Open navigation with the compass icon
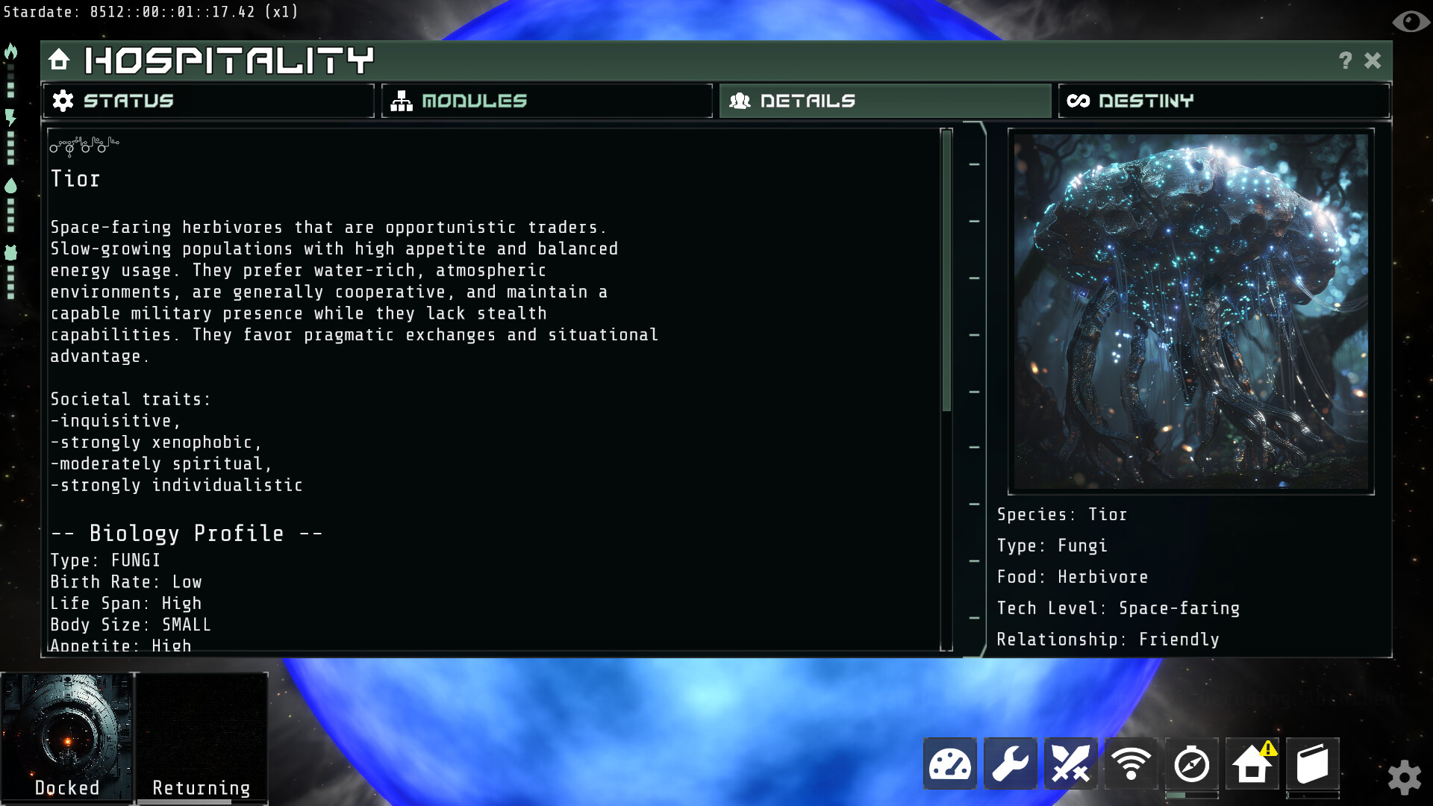The height and width of the screenshot is (806, 1433). coord(1191,763)
